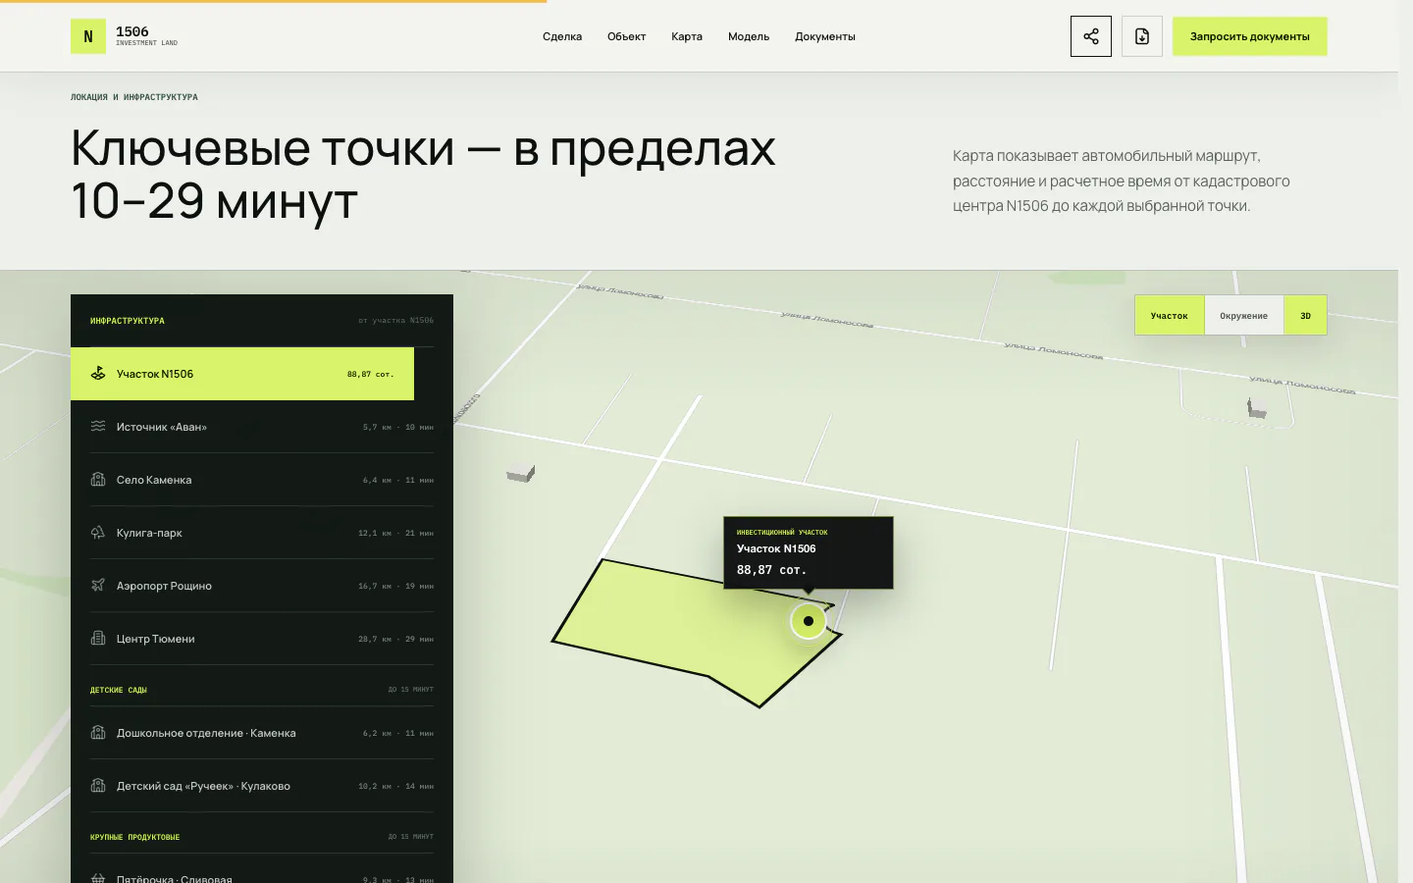Select the Село Каменка row

262,480
